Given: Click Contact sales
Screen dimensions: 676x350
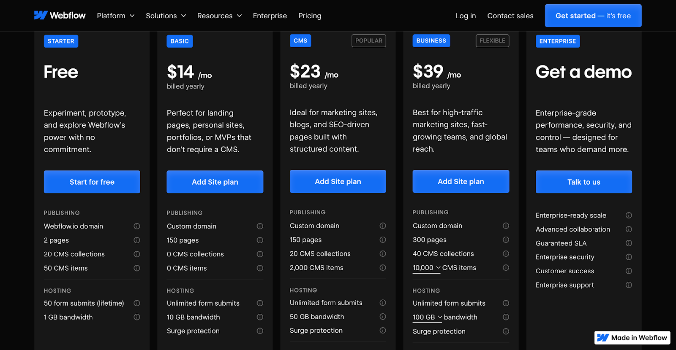Looking at the screenshot, I should (510, 16).
